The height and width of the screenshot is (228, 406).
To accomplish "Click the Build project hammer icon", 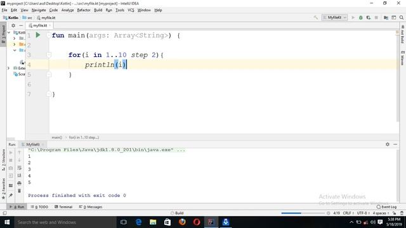I will coord(316,18).
